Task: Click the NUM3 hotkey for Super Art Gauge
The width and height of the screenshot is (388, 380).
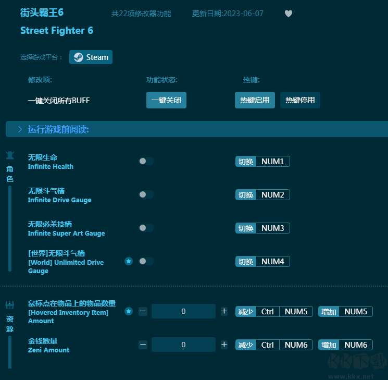Action: point(273,228)
